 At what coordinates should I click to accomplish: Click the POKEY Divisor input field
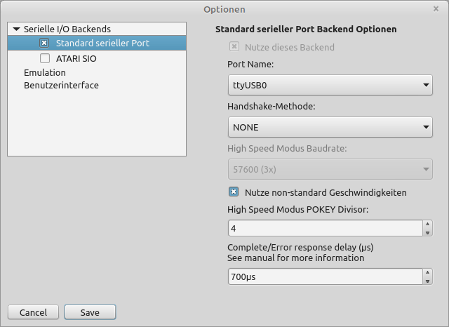click(x=324, y=229)
